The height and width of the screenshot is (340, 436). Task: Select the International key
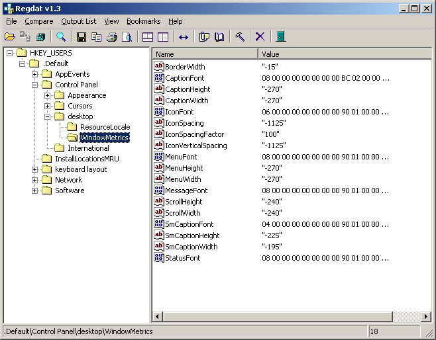88,148
